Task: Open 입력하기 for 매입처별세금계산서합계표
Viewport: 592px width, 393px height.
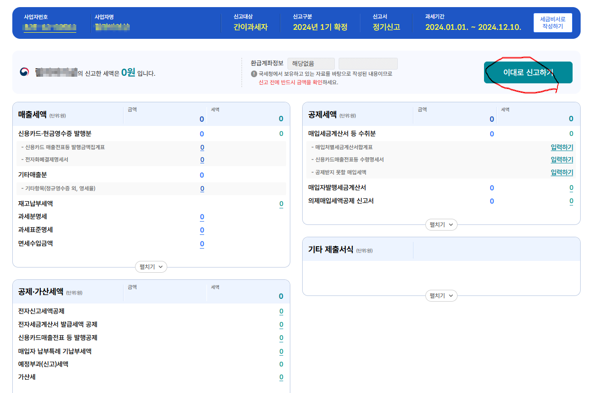Action: tap(562, 147)
